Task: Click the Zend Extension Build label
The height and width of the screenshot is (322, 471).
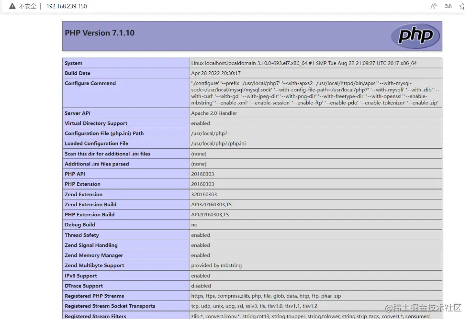Action: 90,204
